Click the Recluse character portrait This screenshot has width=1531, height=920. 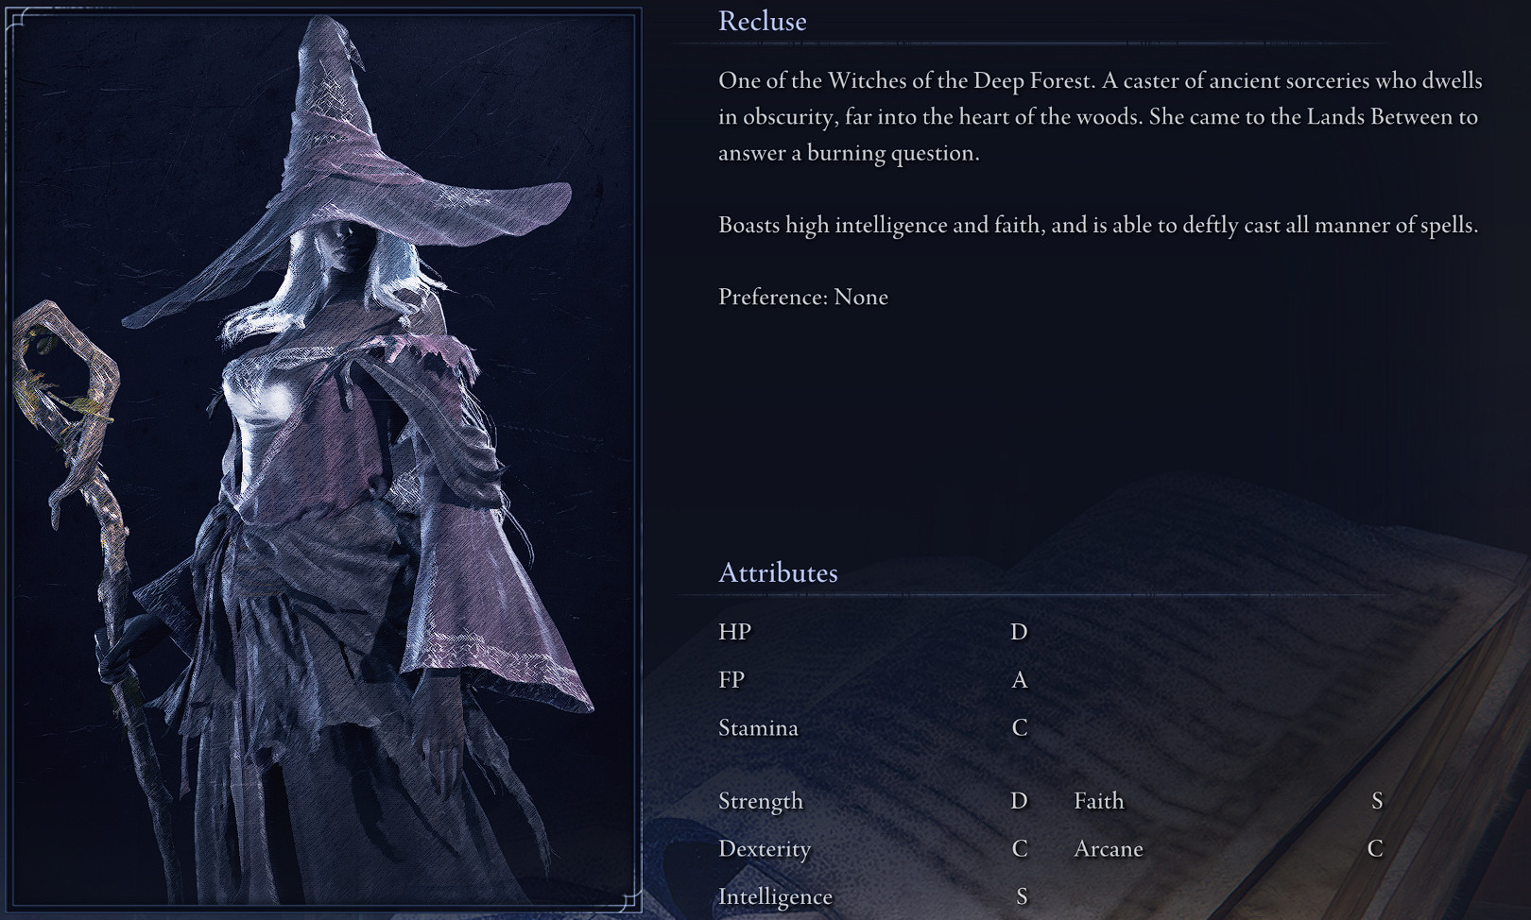point(323,460)
